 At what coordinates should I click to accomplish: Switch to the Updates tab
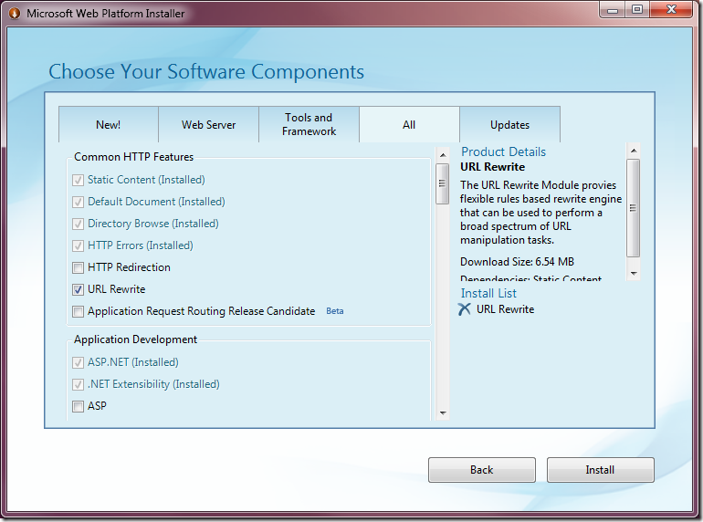tap(509, 124)
